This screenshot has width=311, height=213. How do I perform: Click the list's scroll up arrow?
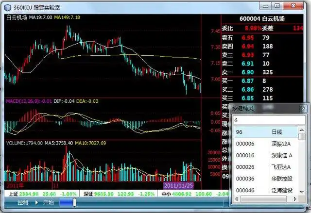(302, 130)
